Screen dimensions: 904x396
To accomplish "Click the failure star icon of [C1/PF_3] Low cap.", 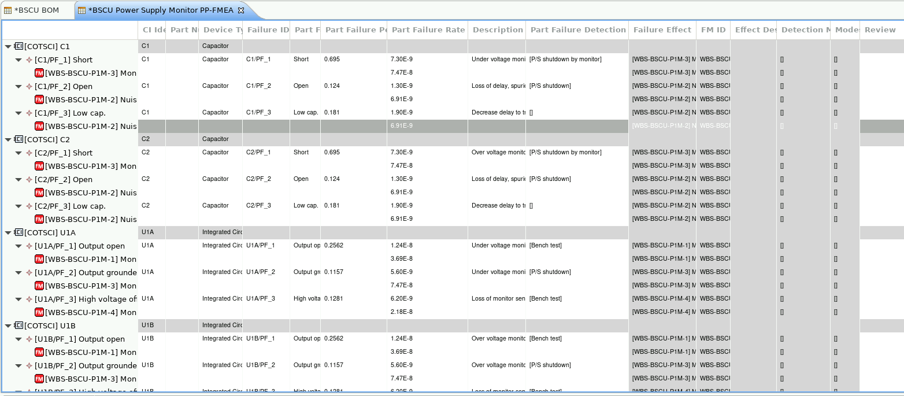I will (x=29, y=113).
